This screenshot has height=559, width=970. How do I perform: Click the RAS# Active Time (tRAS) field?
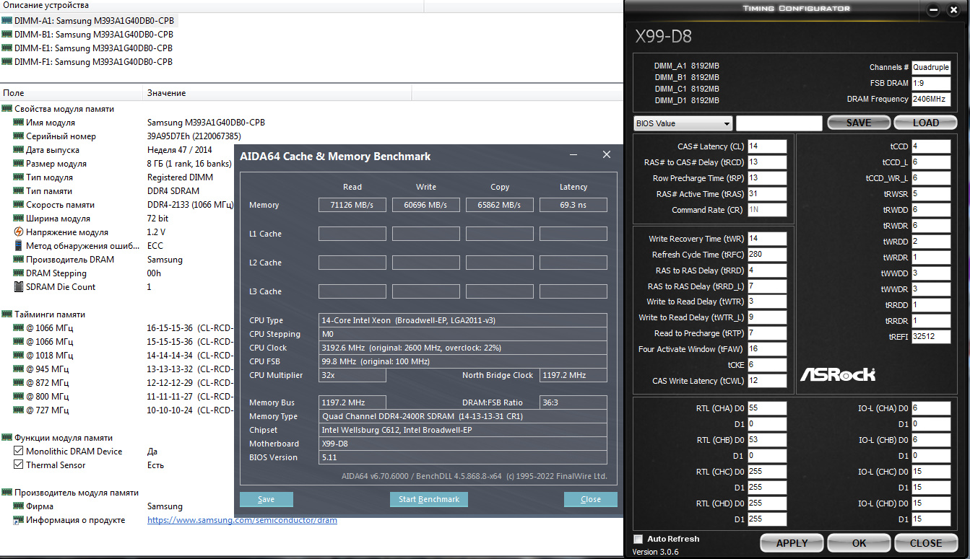click(767, 194)
